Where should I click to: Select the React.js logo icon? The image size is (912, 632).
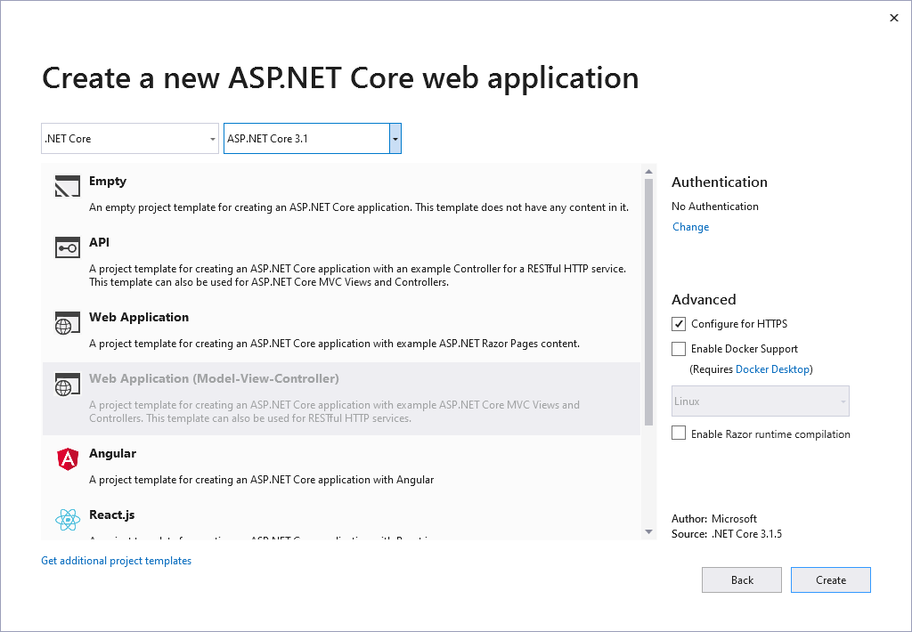[x=68, y=520]
